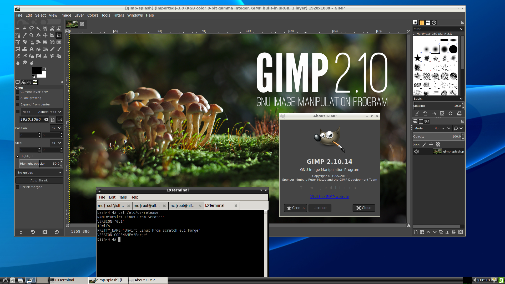Toggle visibility eye of gimp-splash layer
The height and width of the screenshot is (284, 505).
pos(417,151)
